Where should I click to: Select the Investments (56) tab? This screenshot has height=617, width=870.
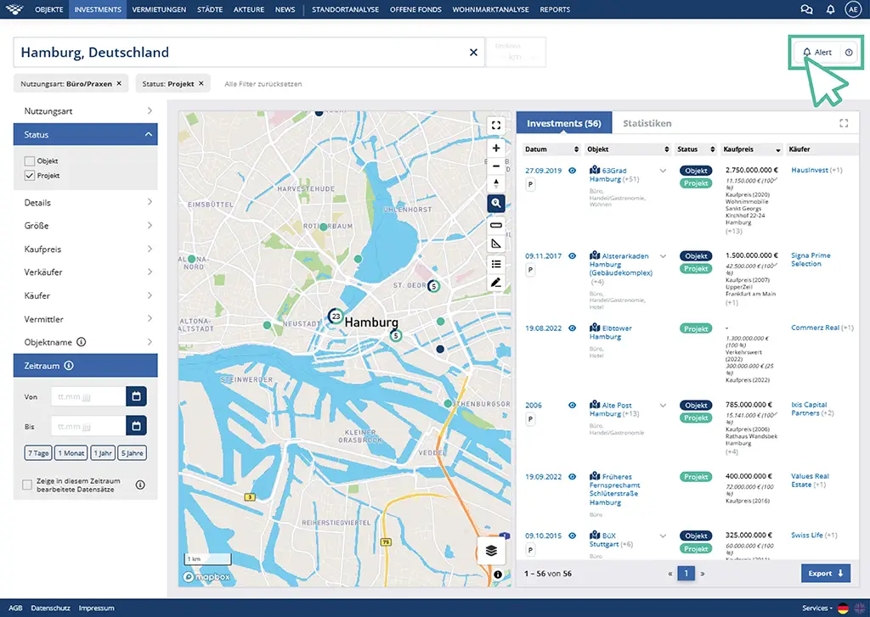tap(564, 123)
